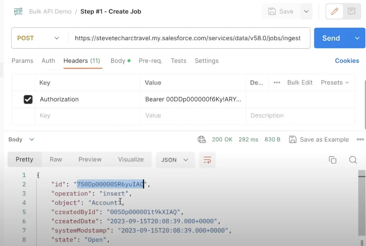Open the Settings tab
Image resolution: width=366 pixels, height=246 pixels.
pos(207,61)
